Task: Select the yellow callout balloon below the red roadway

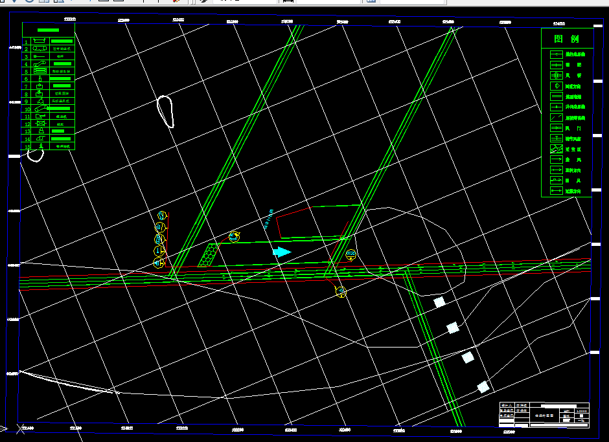Action: pyautogui.click(x=341, y=292)
